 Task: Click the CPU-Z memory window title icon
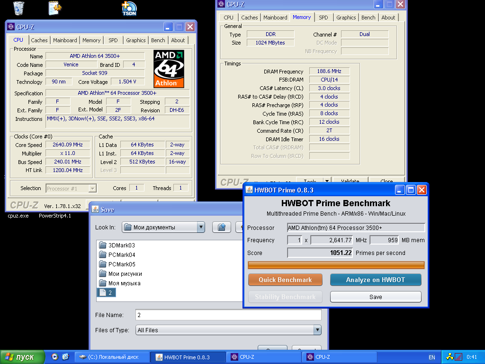coord(221,4)
